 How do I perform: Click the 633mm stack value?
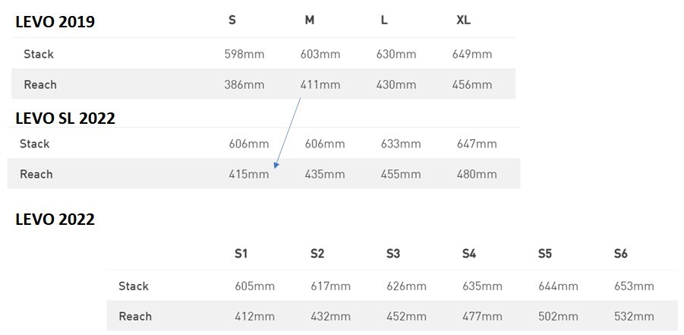point(401,144)
